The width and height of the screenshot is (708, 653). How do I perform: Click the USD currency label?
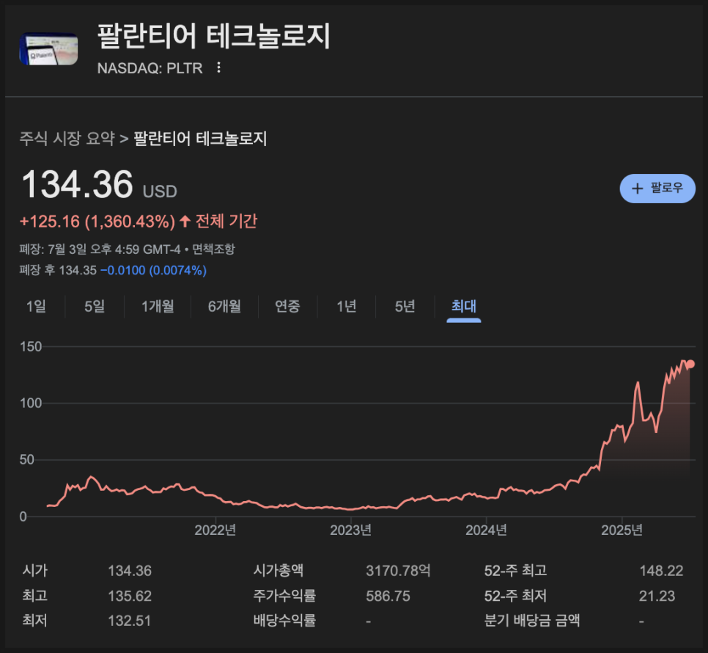coord(160,191)
